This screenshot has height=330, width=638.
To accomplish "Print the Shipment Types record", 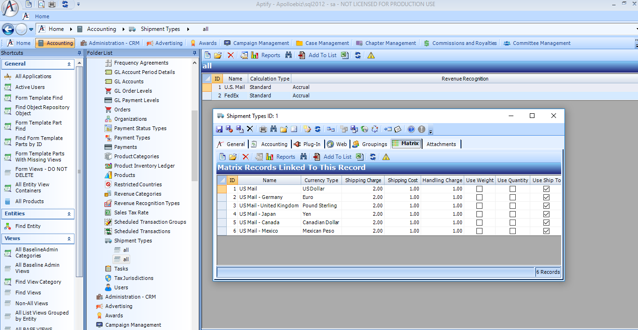I will click(x=262, y=129).
